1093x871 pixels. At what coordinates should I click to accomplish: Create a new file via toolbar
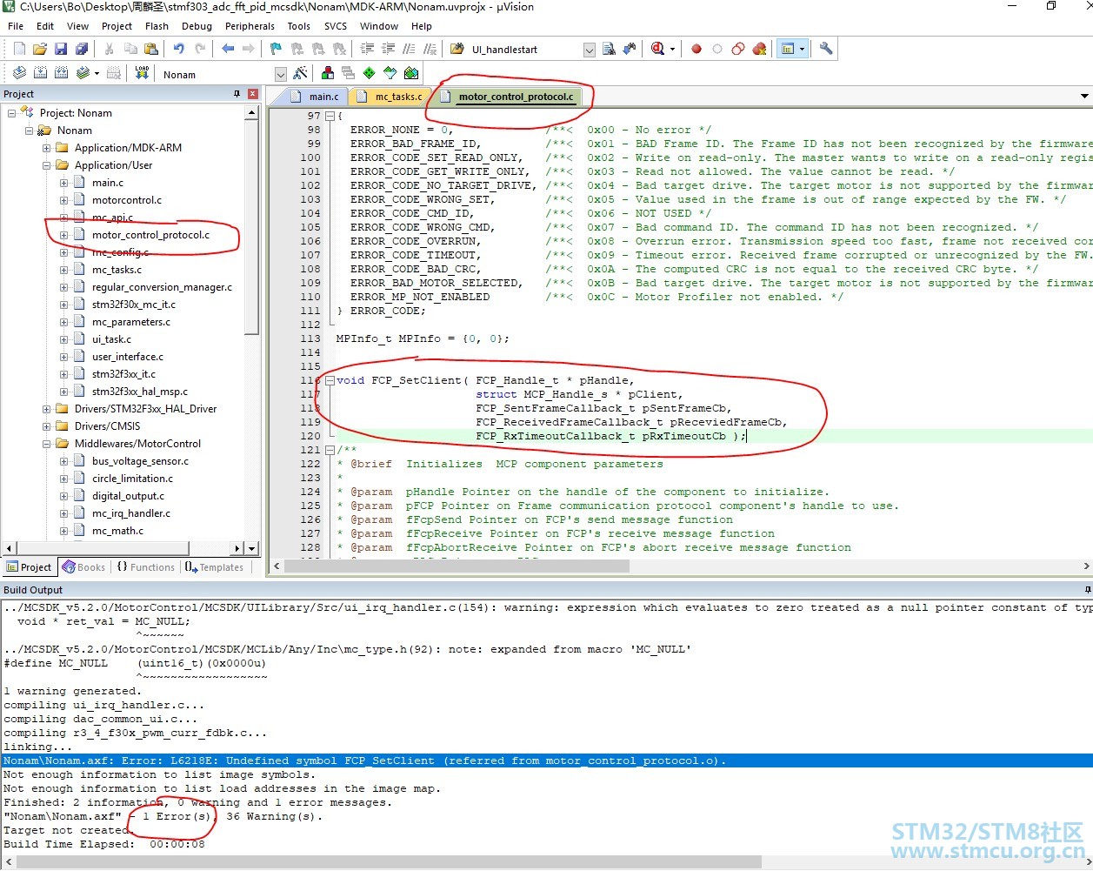(19, 49)
